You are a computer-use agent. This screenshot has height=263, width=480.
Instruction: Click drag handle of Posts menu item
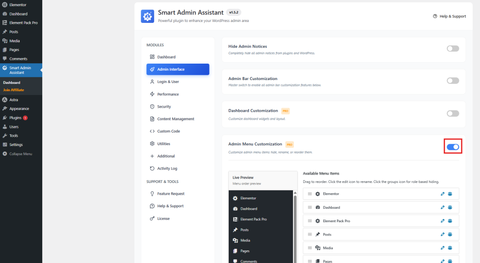[x=310, y=234]
